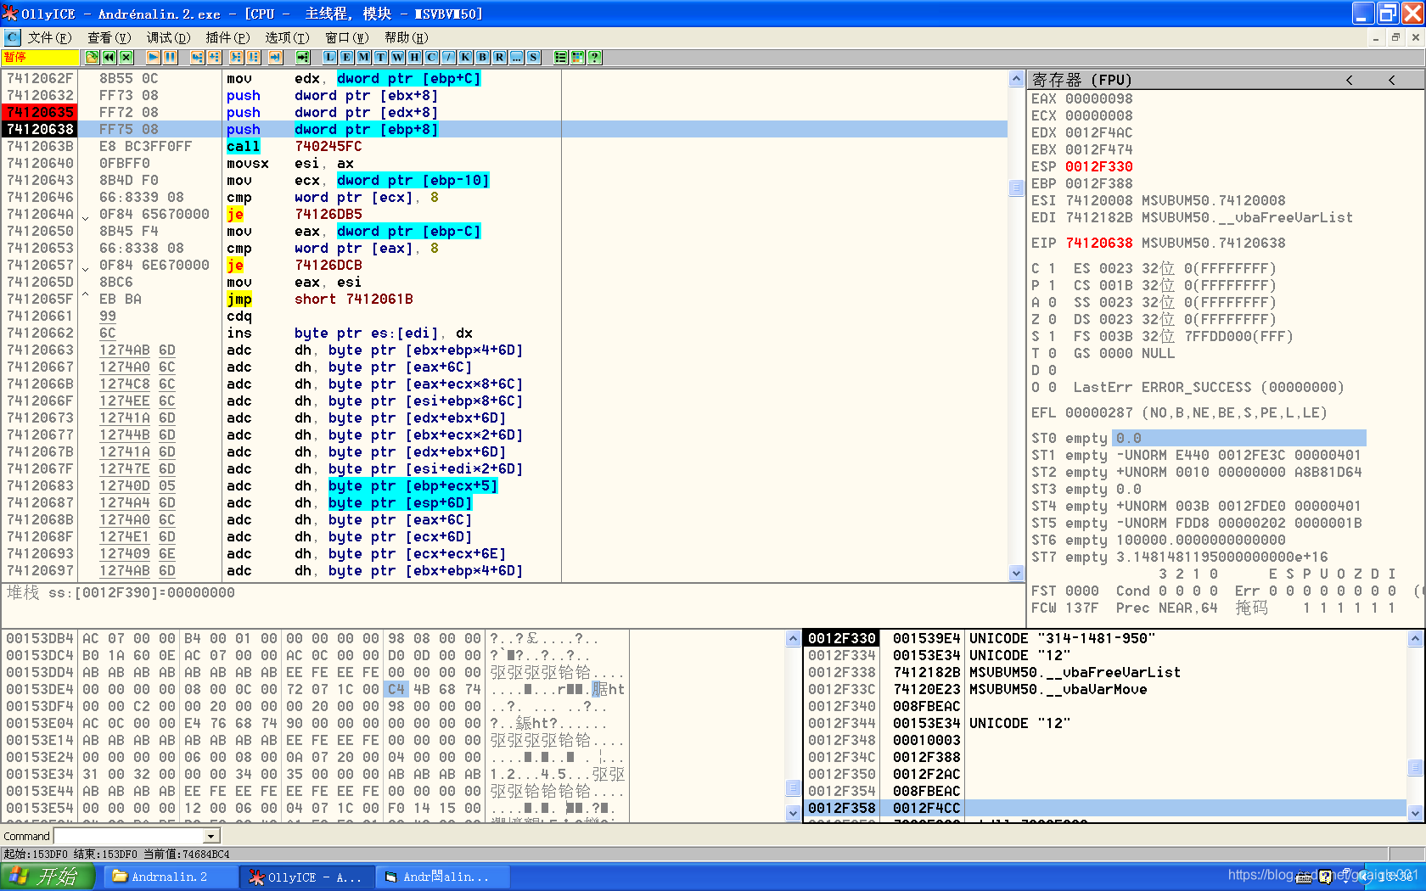The width and height of the screenshot is (1426, 891).
Task: Select ST0 empty 0.0 register
Action: pyautogui.click(x=1198, y=438)
